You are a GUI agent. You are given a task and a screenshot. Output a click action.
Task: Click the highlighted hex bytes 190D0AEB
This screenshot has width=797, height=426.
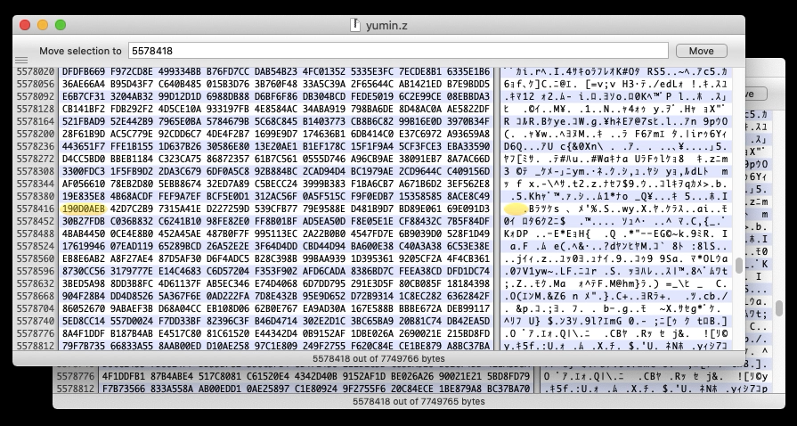point(83,208)
